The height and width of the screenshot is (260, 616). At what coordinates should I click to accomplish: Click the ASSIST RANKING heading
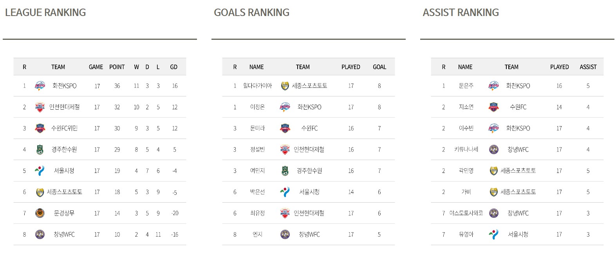pos(461,12)
